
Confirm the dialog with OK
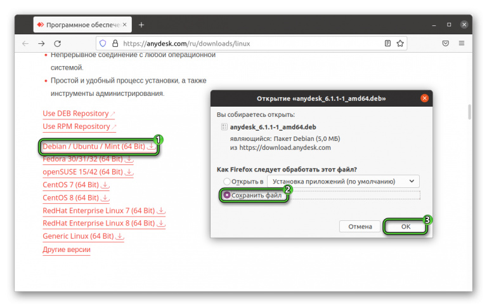click(x=406, y=227)
